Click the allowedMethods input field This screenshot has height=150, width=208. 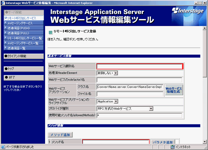pyautogui.click(x=139, y=115)
